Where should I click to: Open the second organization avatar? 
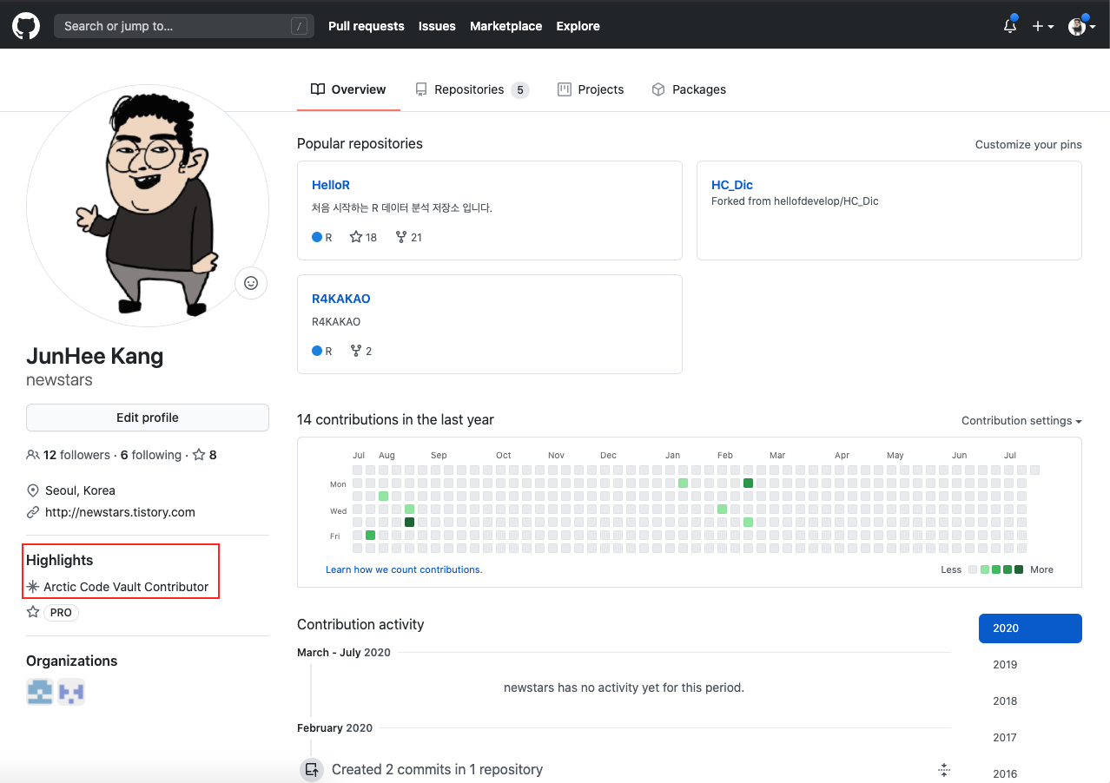[71, 692]
